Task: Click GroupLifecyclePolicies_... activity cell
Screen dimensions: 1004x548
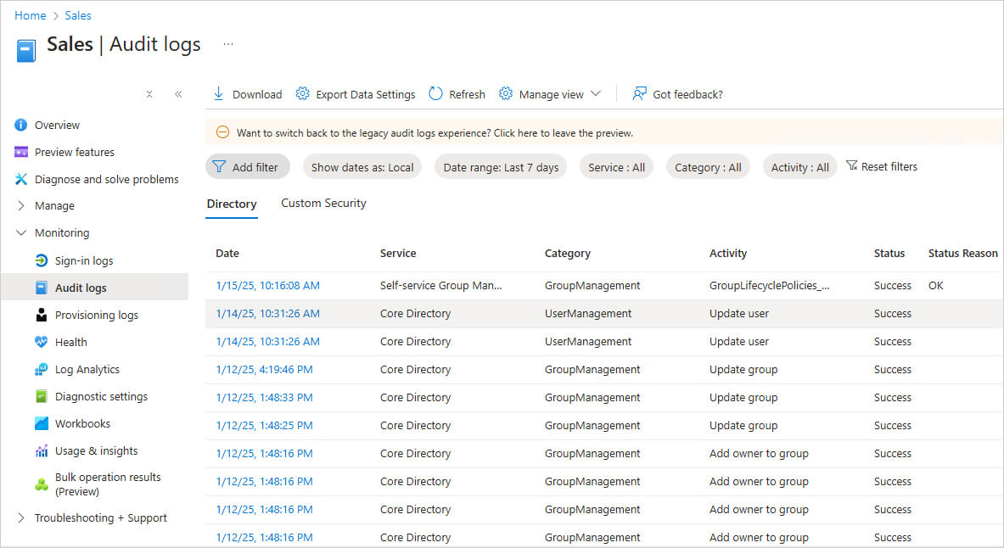Action: (x=769, y=286)
